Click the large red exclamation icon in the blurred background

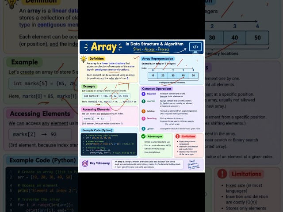click(x=222, y=174)
